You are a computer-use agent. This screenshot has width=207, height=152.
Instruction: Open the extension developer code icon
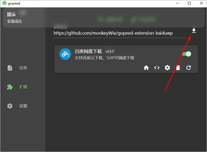tap(157, 68)
